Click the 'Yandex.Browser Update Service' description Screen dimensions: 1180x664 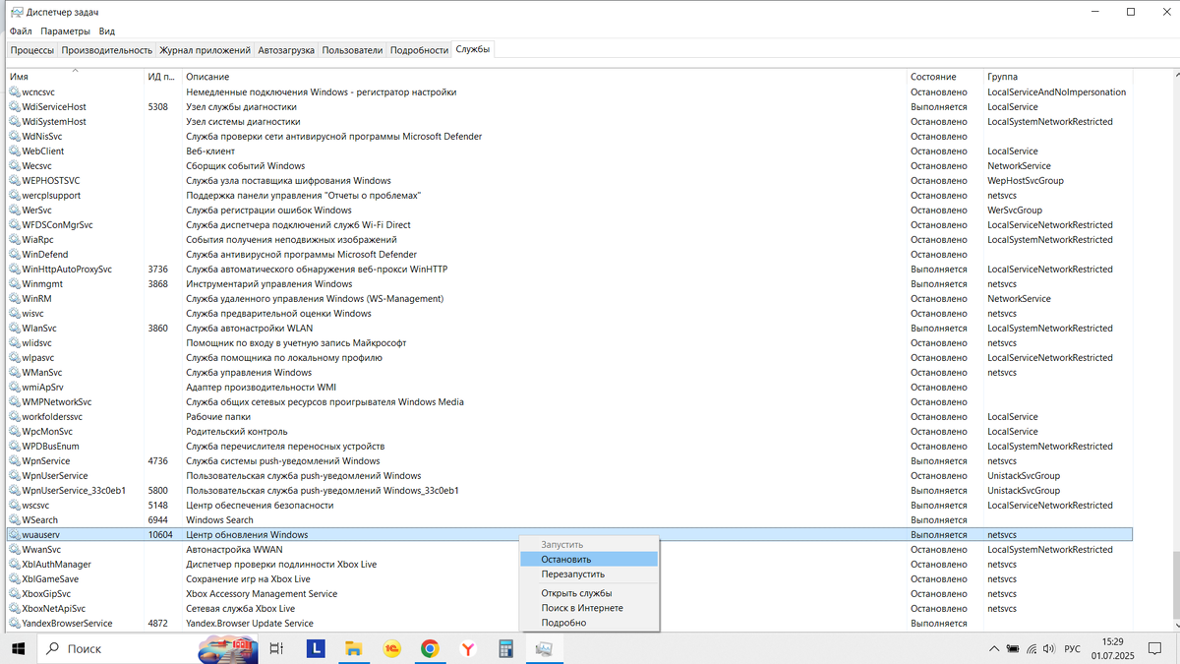click(x=250, y=624)
